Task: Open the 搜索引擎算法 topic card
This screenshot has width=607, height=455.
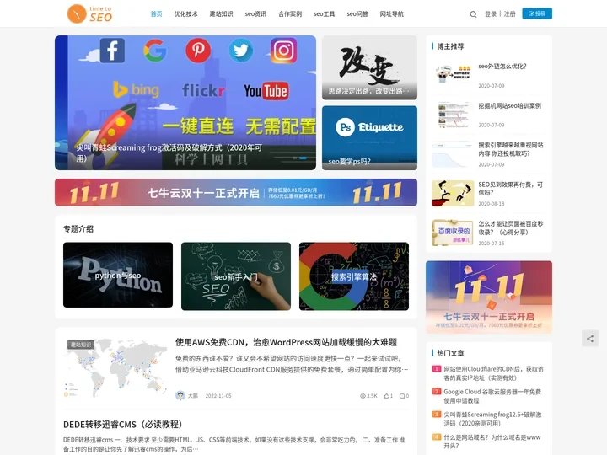Action: [x=354, y=276]
